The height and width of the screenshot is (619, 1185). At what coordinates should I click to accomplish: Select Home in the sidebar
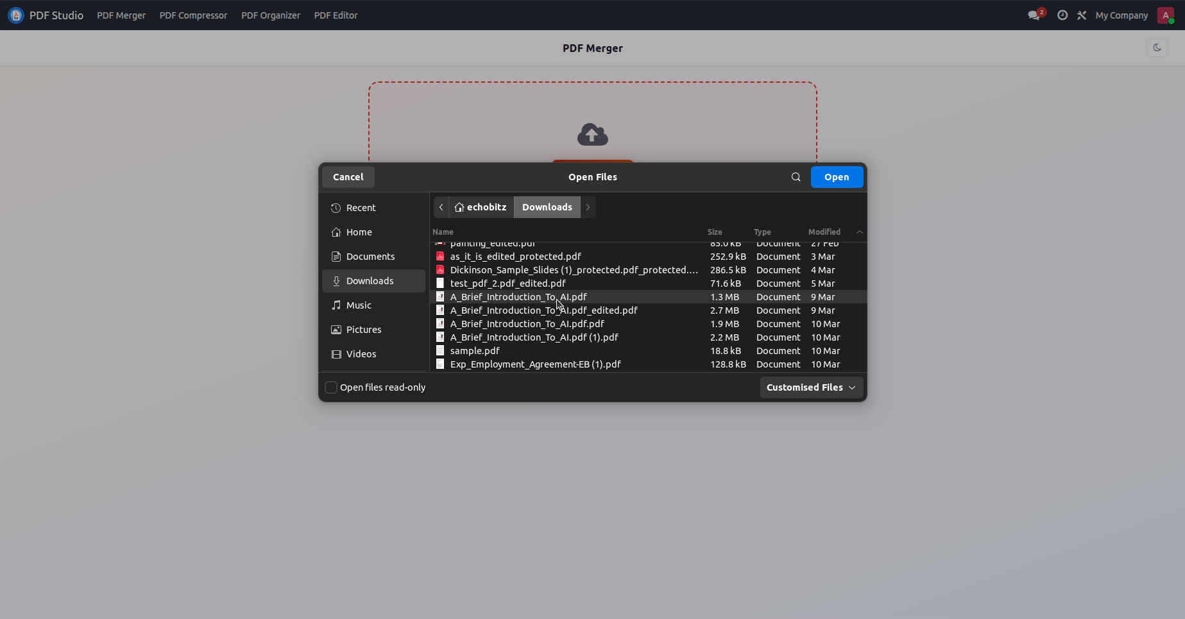374,232
